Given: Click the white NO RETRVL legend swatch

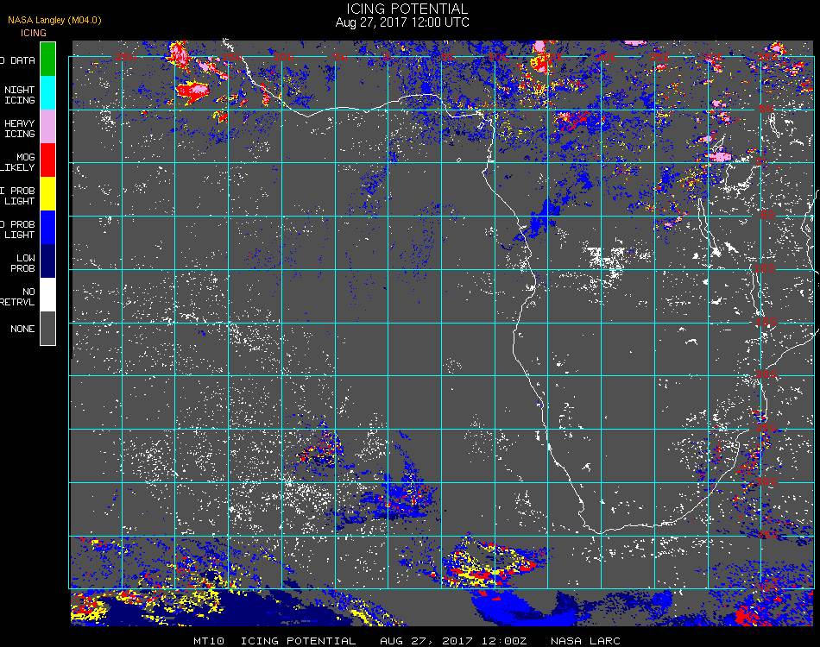Looking at the screenshot, I should (47, 295).
